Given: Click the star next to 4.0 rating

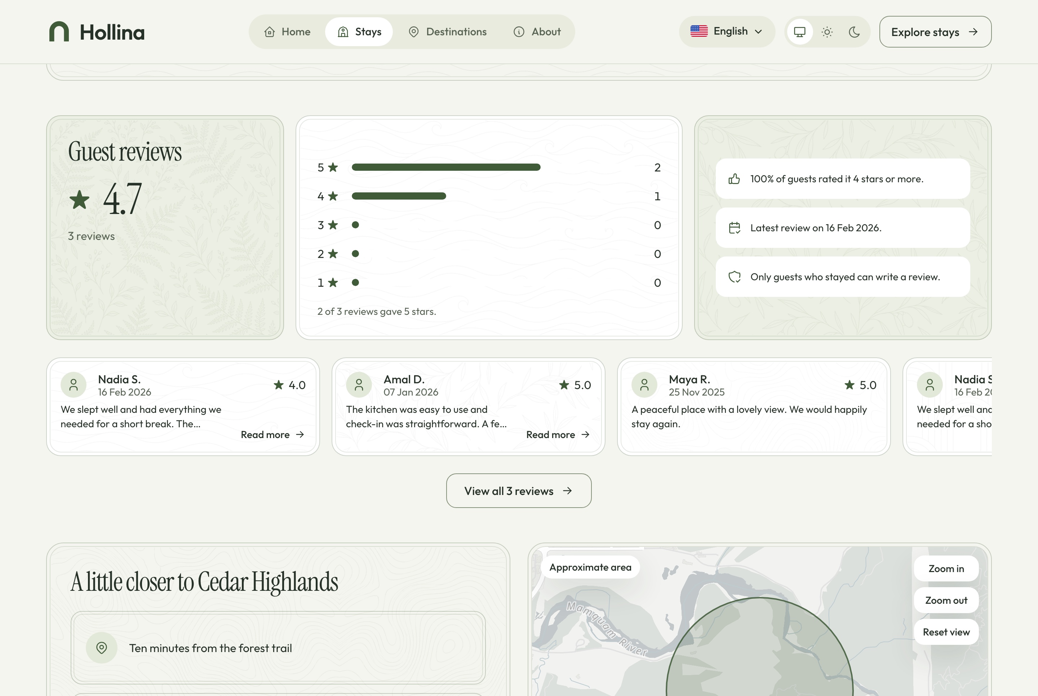Looking at the screenshot, I should click(278, 385).
